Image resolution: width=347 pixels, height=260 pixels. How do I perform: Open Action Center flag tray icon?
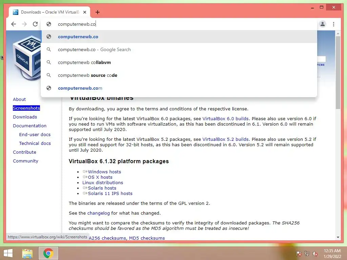tap(299, 253)
